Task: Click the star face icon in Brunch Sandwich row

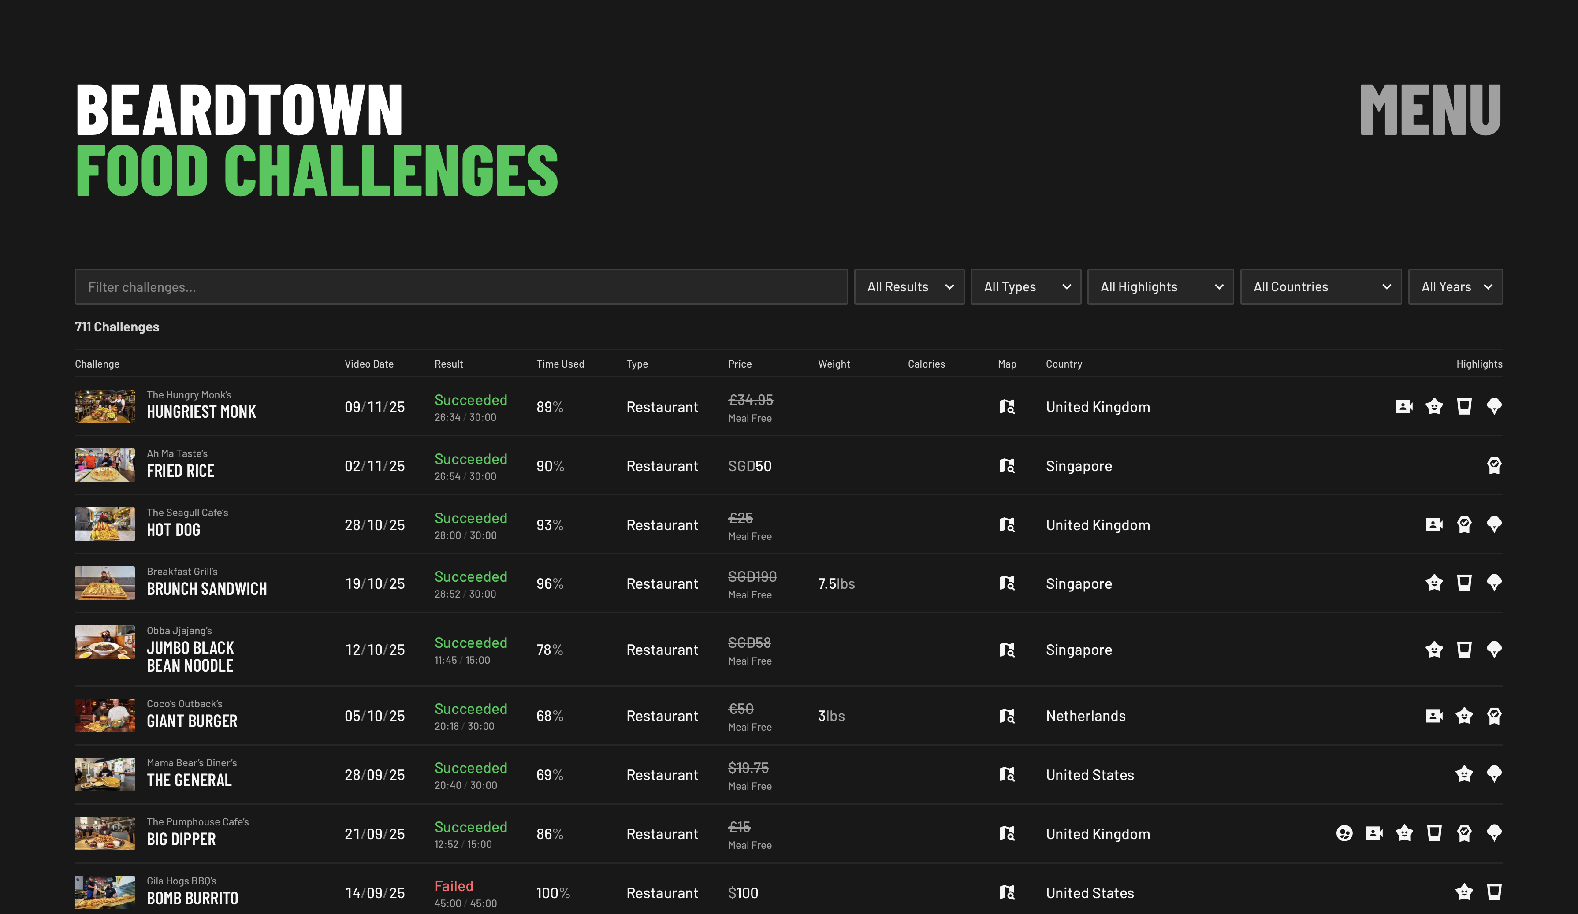Action: (1434, 583)
